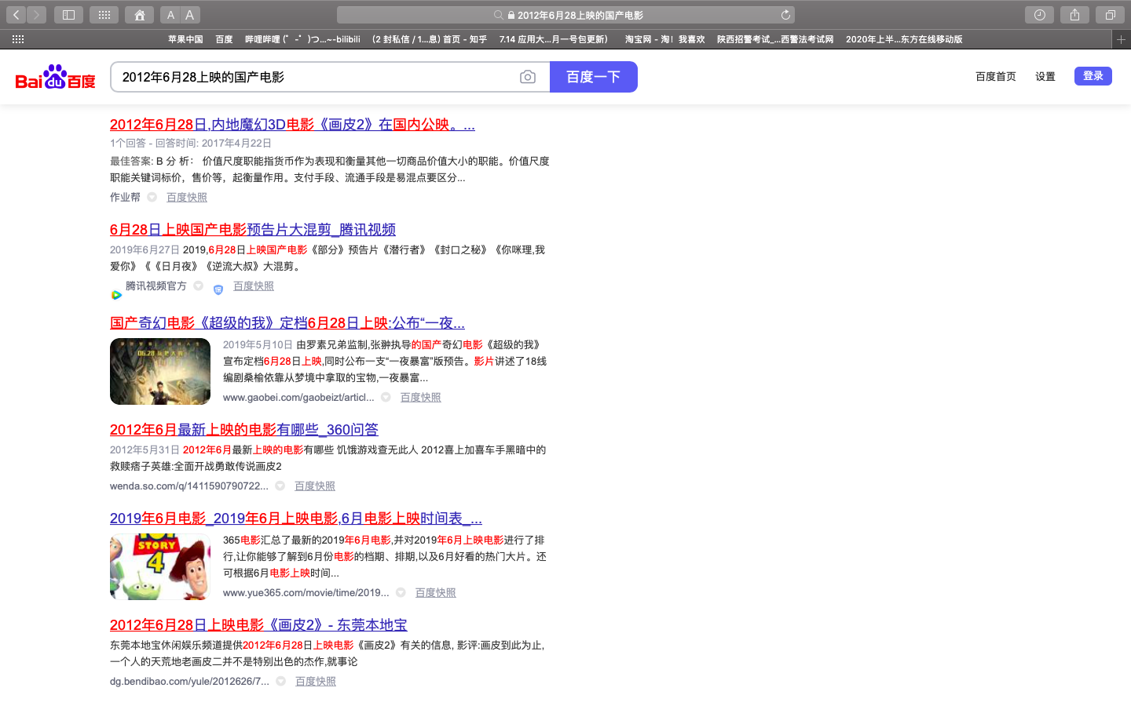The height and width of the screenshot is (706, 1131).
Task: Click the Tencent Video source icon
Action: (x=116, y=295)
